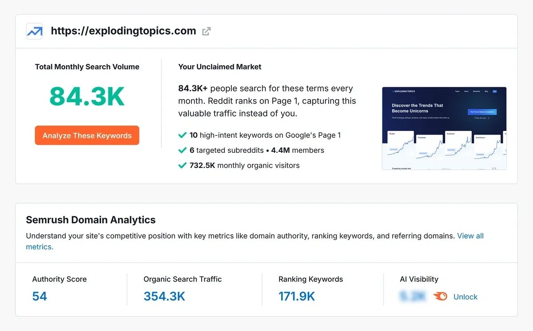Click the checkmark beside 6 targeted subreddits
The height and width of the screenshot is (331, 533).
(x=182, y=150)
